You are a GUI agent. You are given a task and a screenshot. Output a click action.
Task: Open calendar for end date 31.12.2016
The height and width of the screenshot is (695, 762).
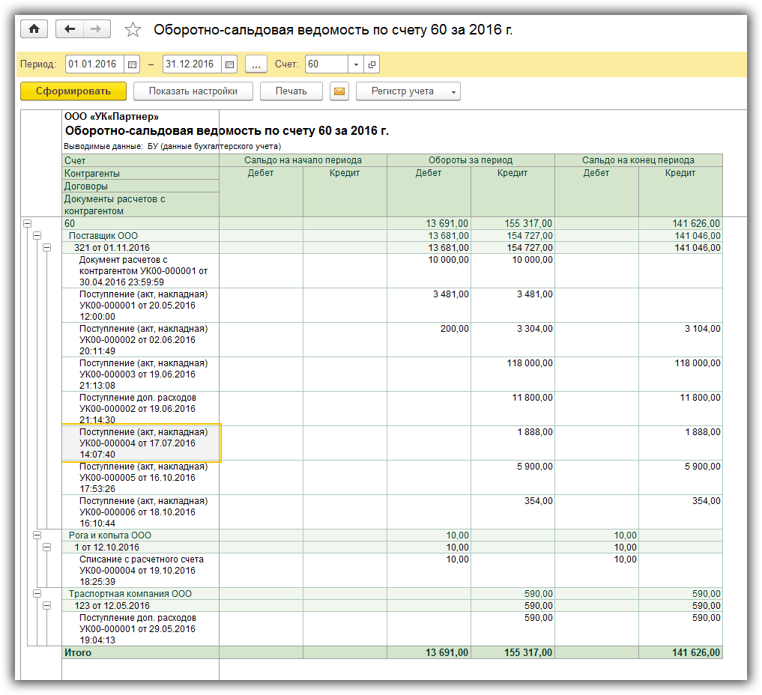[229, 64]
